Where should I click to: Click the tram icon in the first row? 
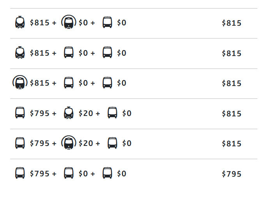click(20, 22)
